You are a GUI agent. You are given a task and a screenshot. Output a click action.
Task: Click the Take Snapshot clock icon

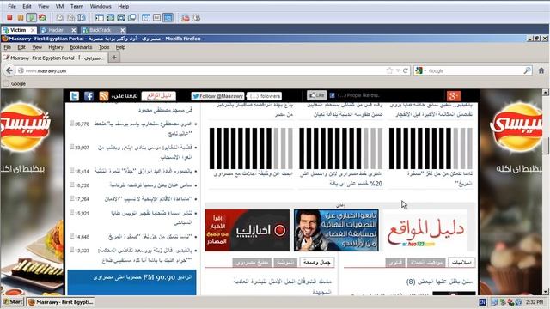point(60,17)
